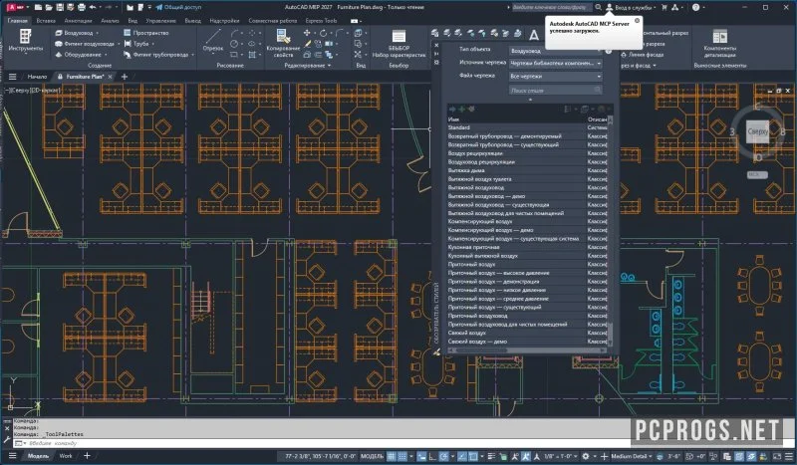Click the style list vertical scrollbar
The height and width of the screenshot is (465, 797).
tap(610, 230)
